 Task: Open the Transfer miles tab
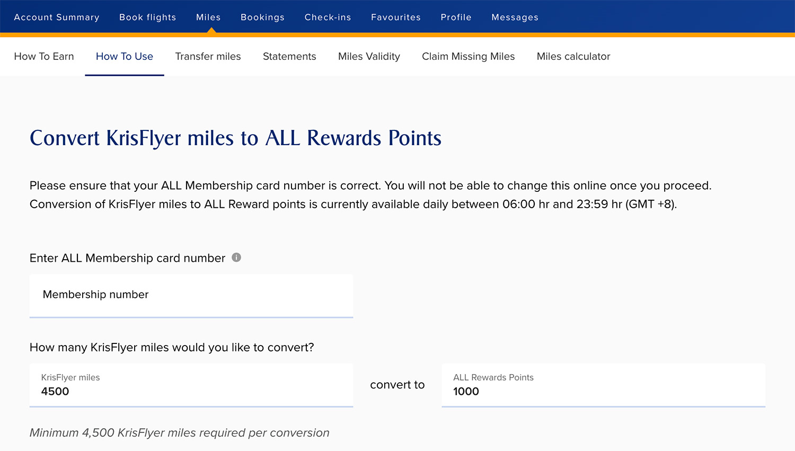pos(208,57)
